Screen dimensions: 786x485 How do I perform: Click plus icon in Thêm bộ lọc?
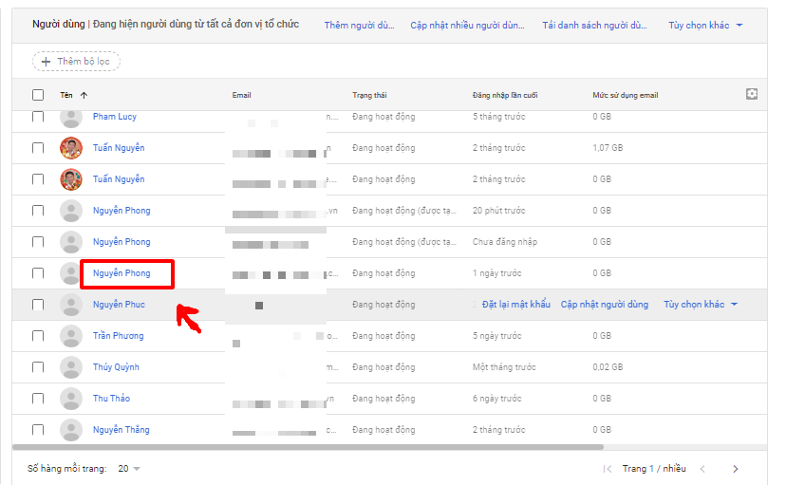tap(45, 62)
